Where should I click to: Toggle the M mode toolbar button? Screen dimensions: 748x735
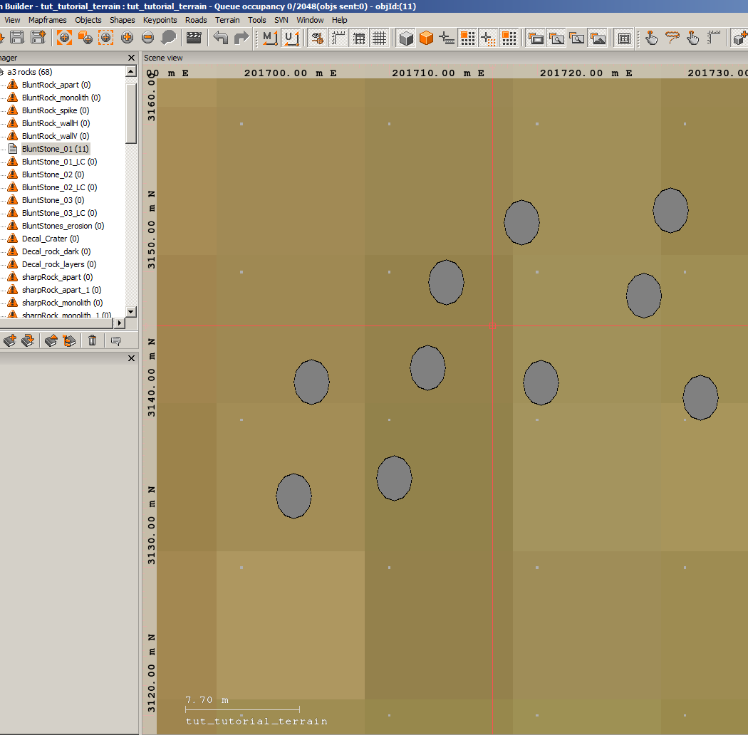[x=270, y=38]
